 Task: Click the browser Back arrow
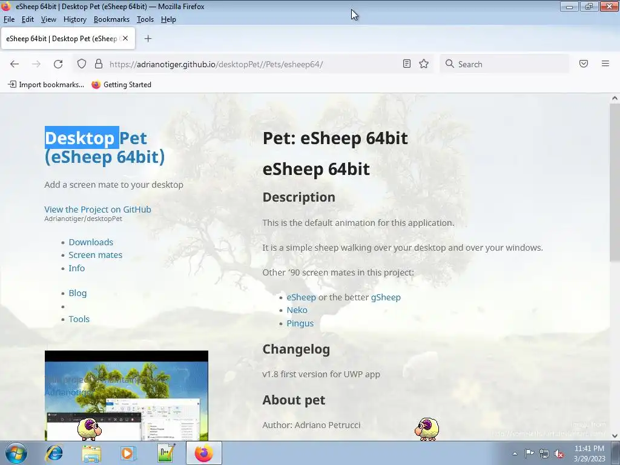click(x=15, y=64)
